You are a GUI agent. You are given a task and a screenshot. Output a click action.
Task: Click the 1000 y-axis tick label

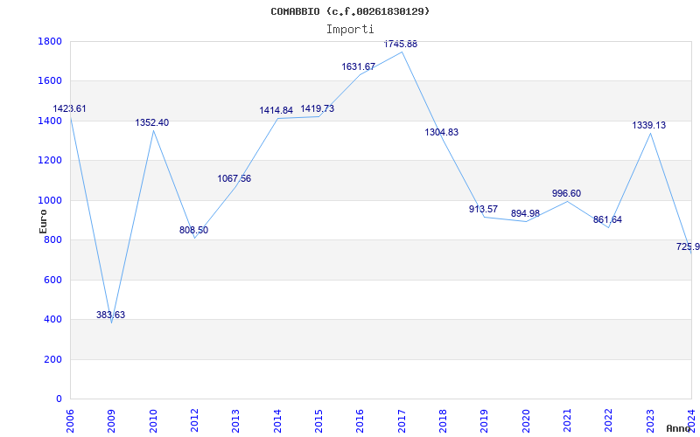coord(50,200)
